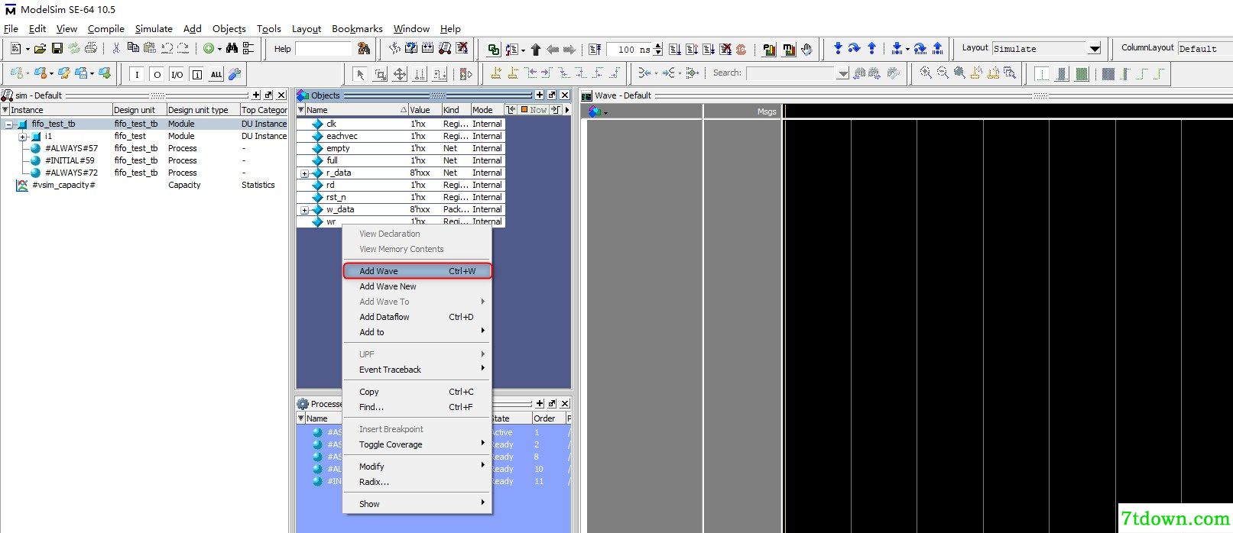Open the 'Show' submenu in context menu

click(417, 504)
